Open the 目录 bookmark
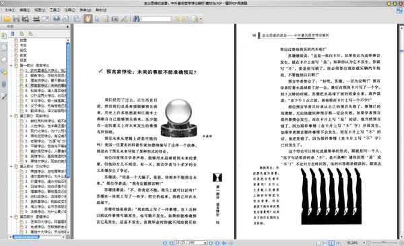 23,60
